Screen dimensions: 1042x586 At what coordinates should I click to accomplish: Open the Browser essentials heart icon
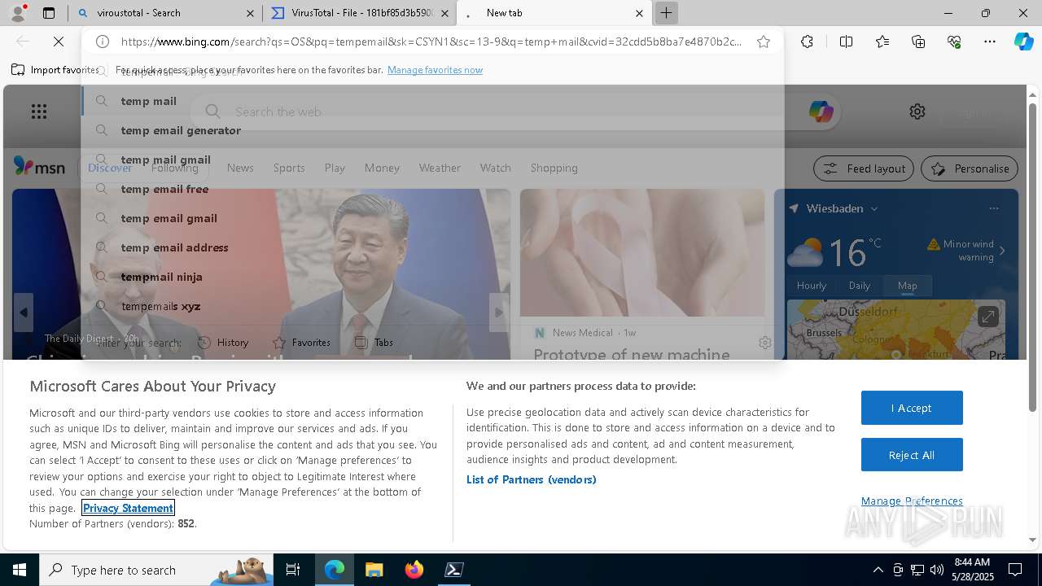click(x=954, y=42)
